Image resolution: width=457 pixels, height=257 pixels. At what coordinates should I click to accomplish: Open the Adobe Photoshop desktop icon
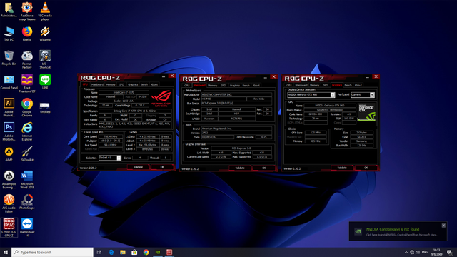(9, 131)
